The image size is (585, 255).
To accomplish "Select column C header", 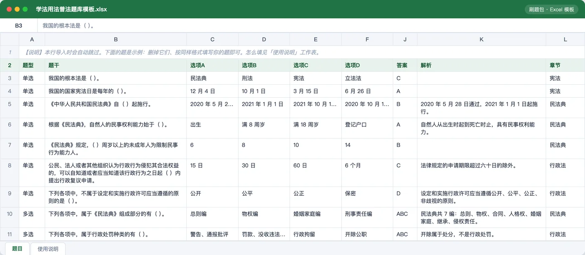I will point(213,40).
